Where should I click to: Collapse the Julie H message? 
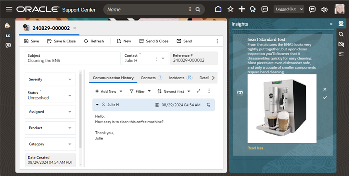(97, 105)
